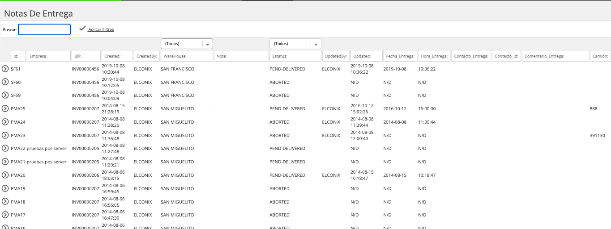611x229 pixels.
Task: Open the WareHouse (Todos) dropdown
Action: [x=187, y=44]
